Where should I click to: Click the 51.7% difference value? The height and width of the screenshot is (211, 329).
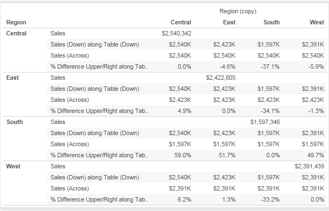[227, 155]
